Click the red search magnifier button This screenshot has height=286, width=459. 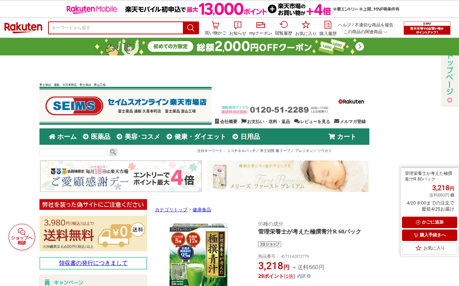click(191, 28)
